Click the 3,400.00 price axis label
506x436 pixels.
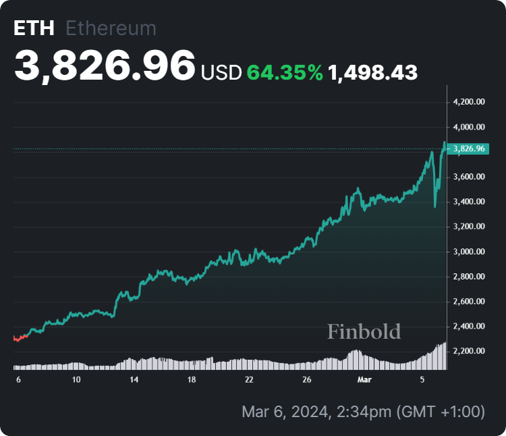(x=469, y=202)
